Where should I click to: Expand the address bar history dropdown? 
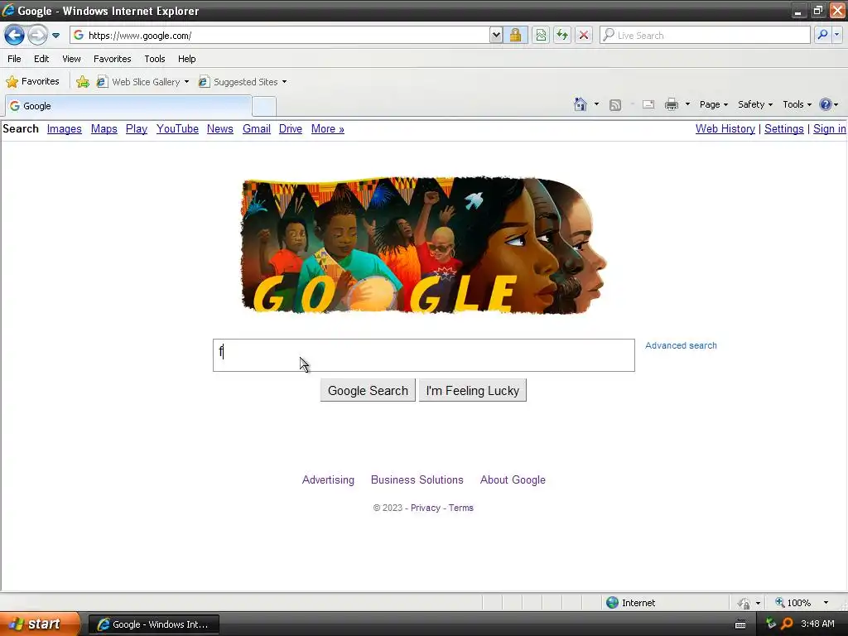click(x=496, y=35)
